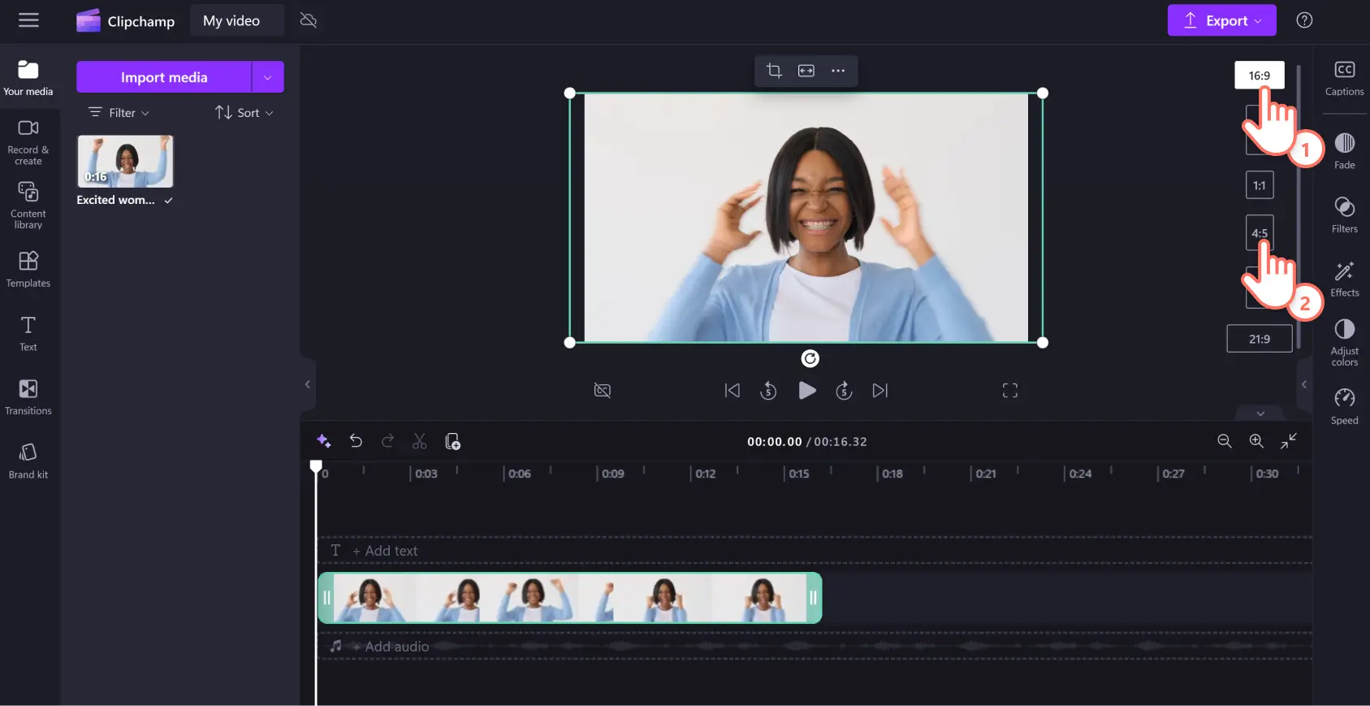Click the timeline ruler at 0:24

(x=1080, y=474)
